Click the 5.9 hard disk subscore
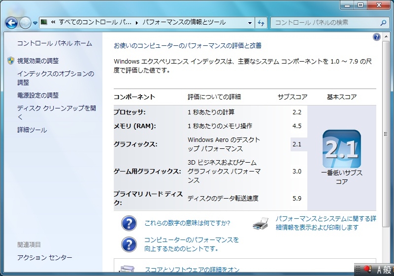394x276 pixels. [x=297, y=198]
